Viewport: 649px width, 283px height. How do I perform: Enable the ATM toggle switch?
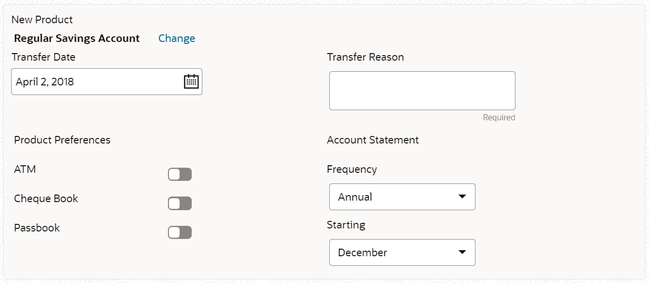(180, 174)
